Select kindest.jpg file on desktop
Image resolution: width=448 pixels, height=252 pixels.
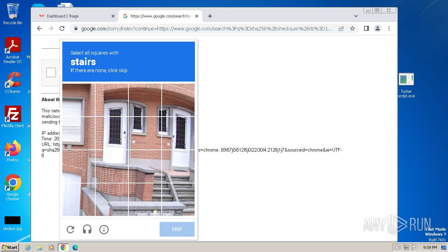(x=13, y=224)
